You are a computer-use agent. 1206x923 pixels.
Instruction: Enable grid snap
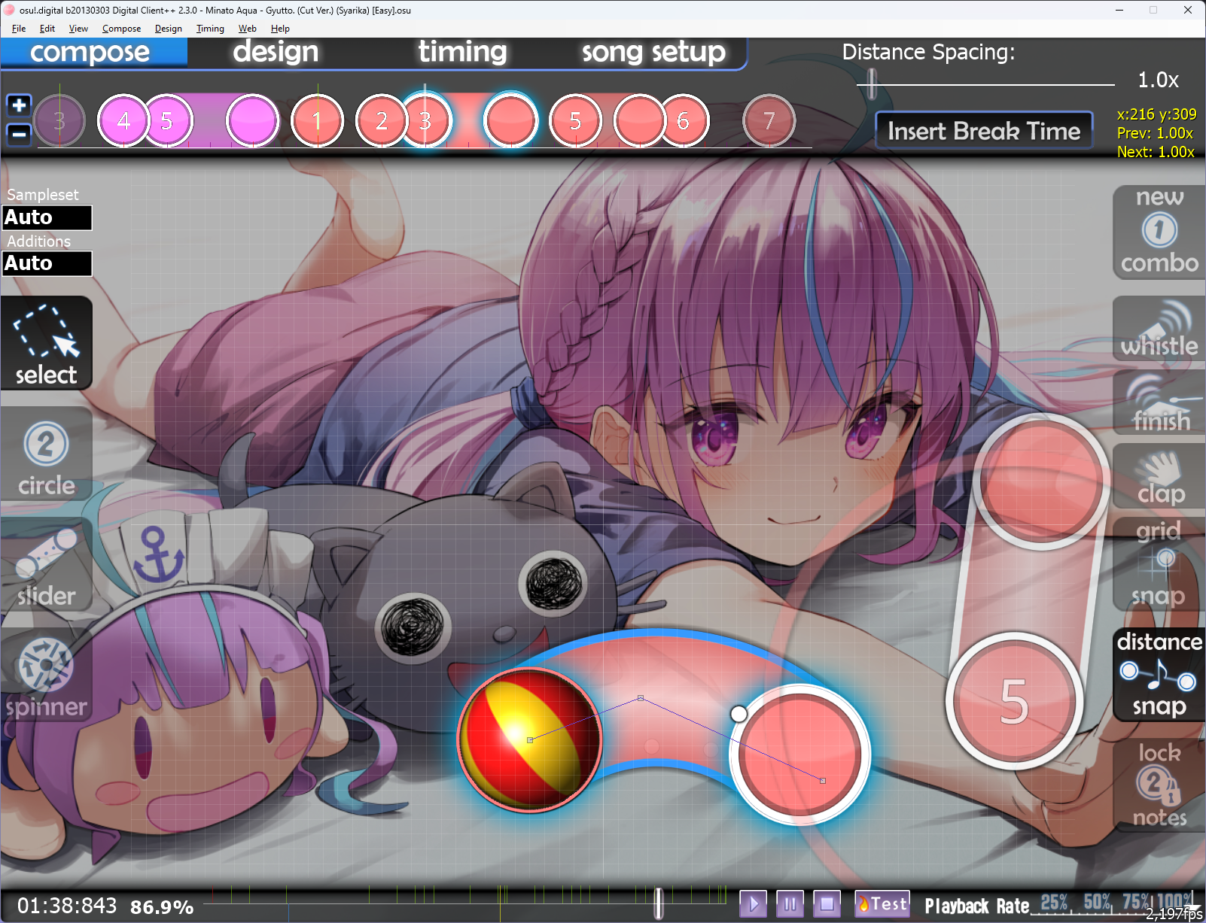1159,564
